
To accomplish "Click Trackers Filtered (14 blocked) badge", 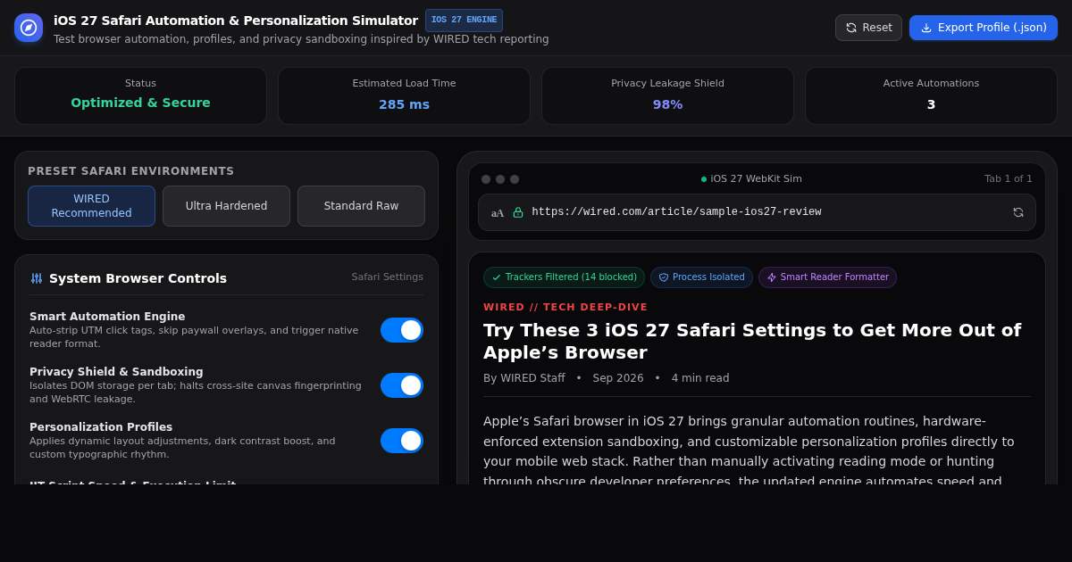I will [564, 277].
